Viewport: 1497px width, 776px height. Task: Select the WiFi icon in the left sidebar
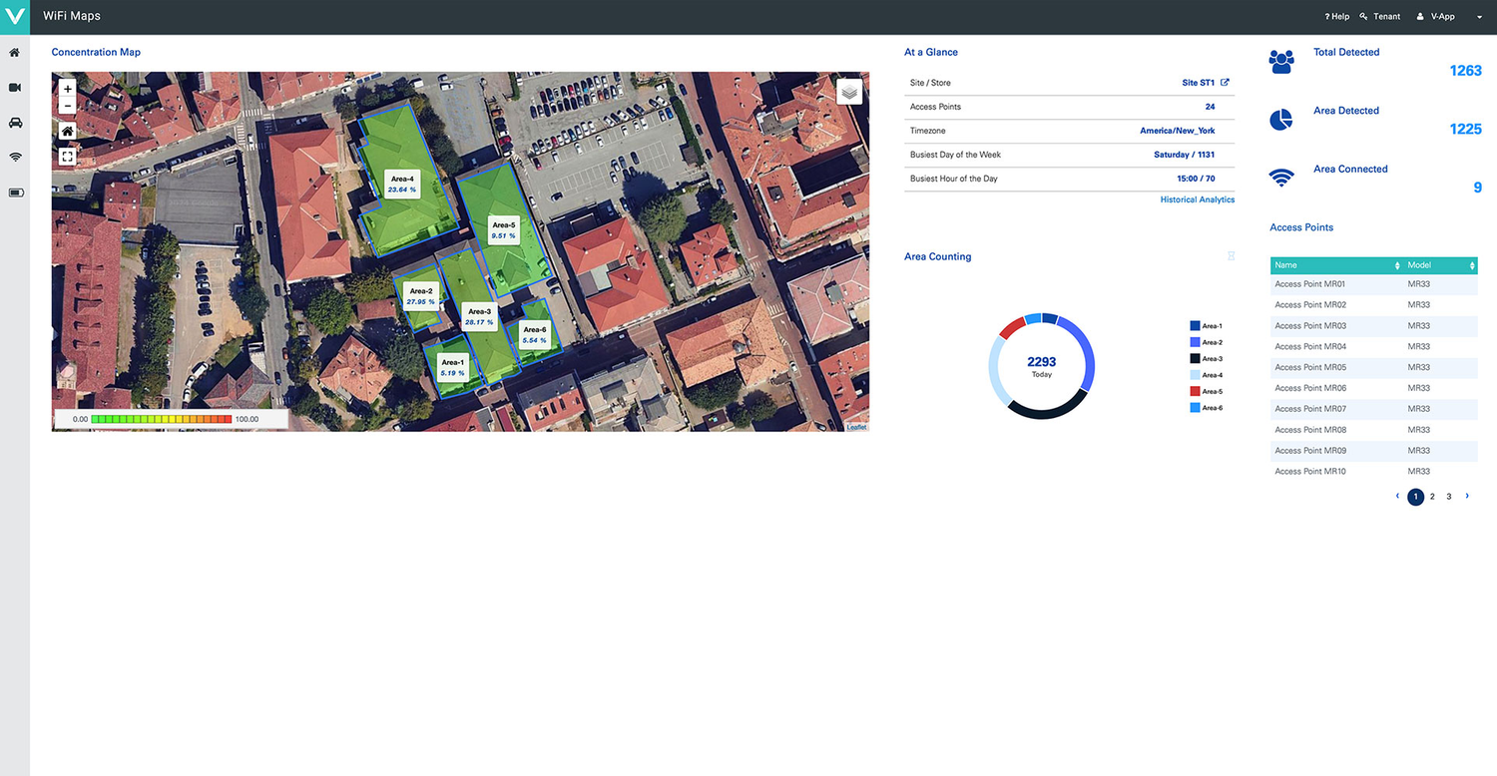pos(15,157)
